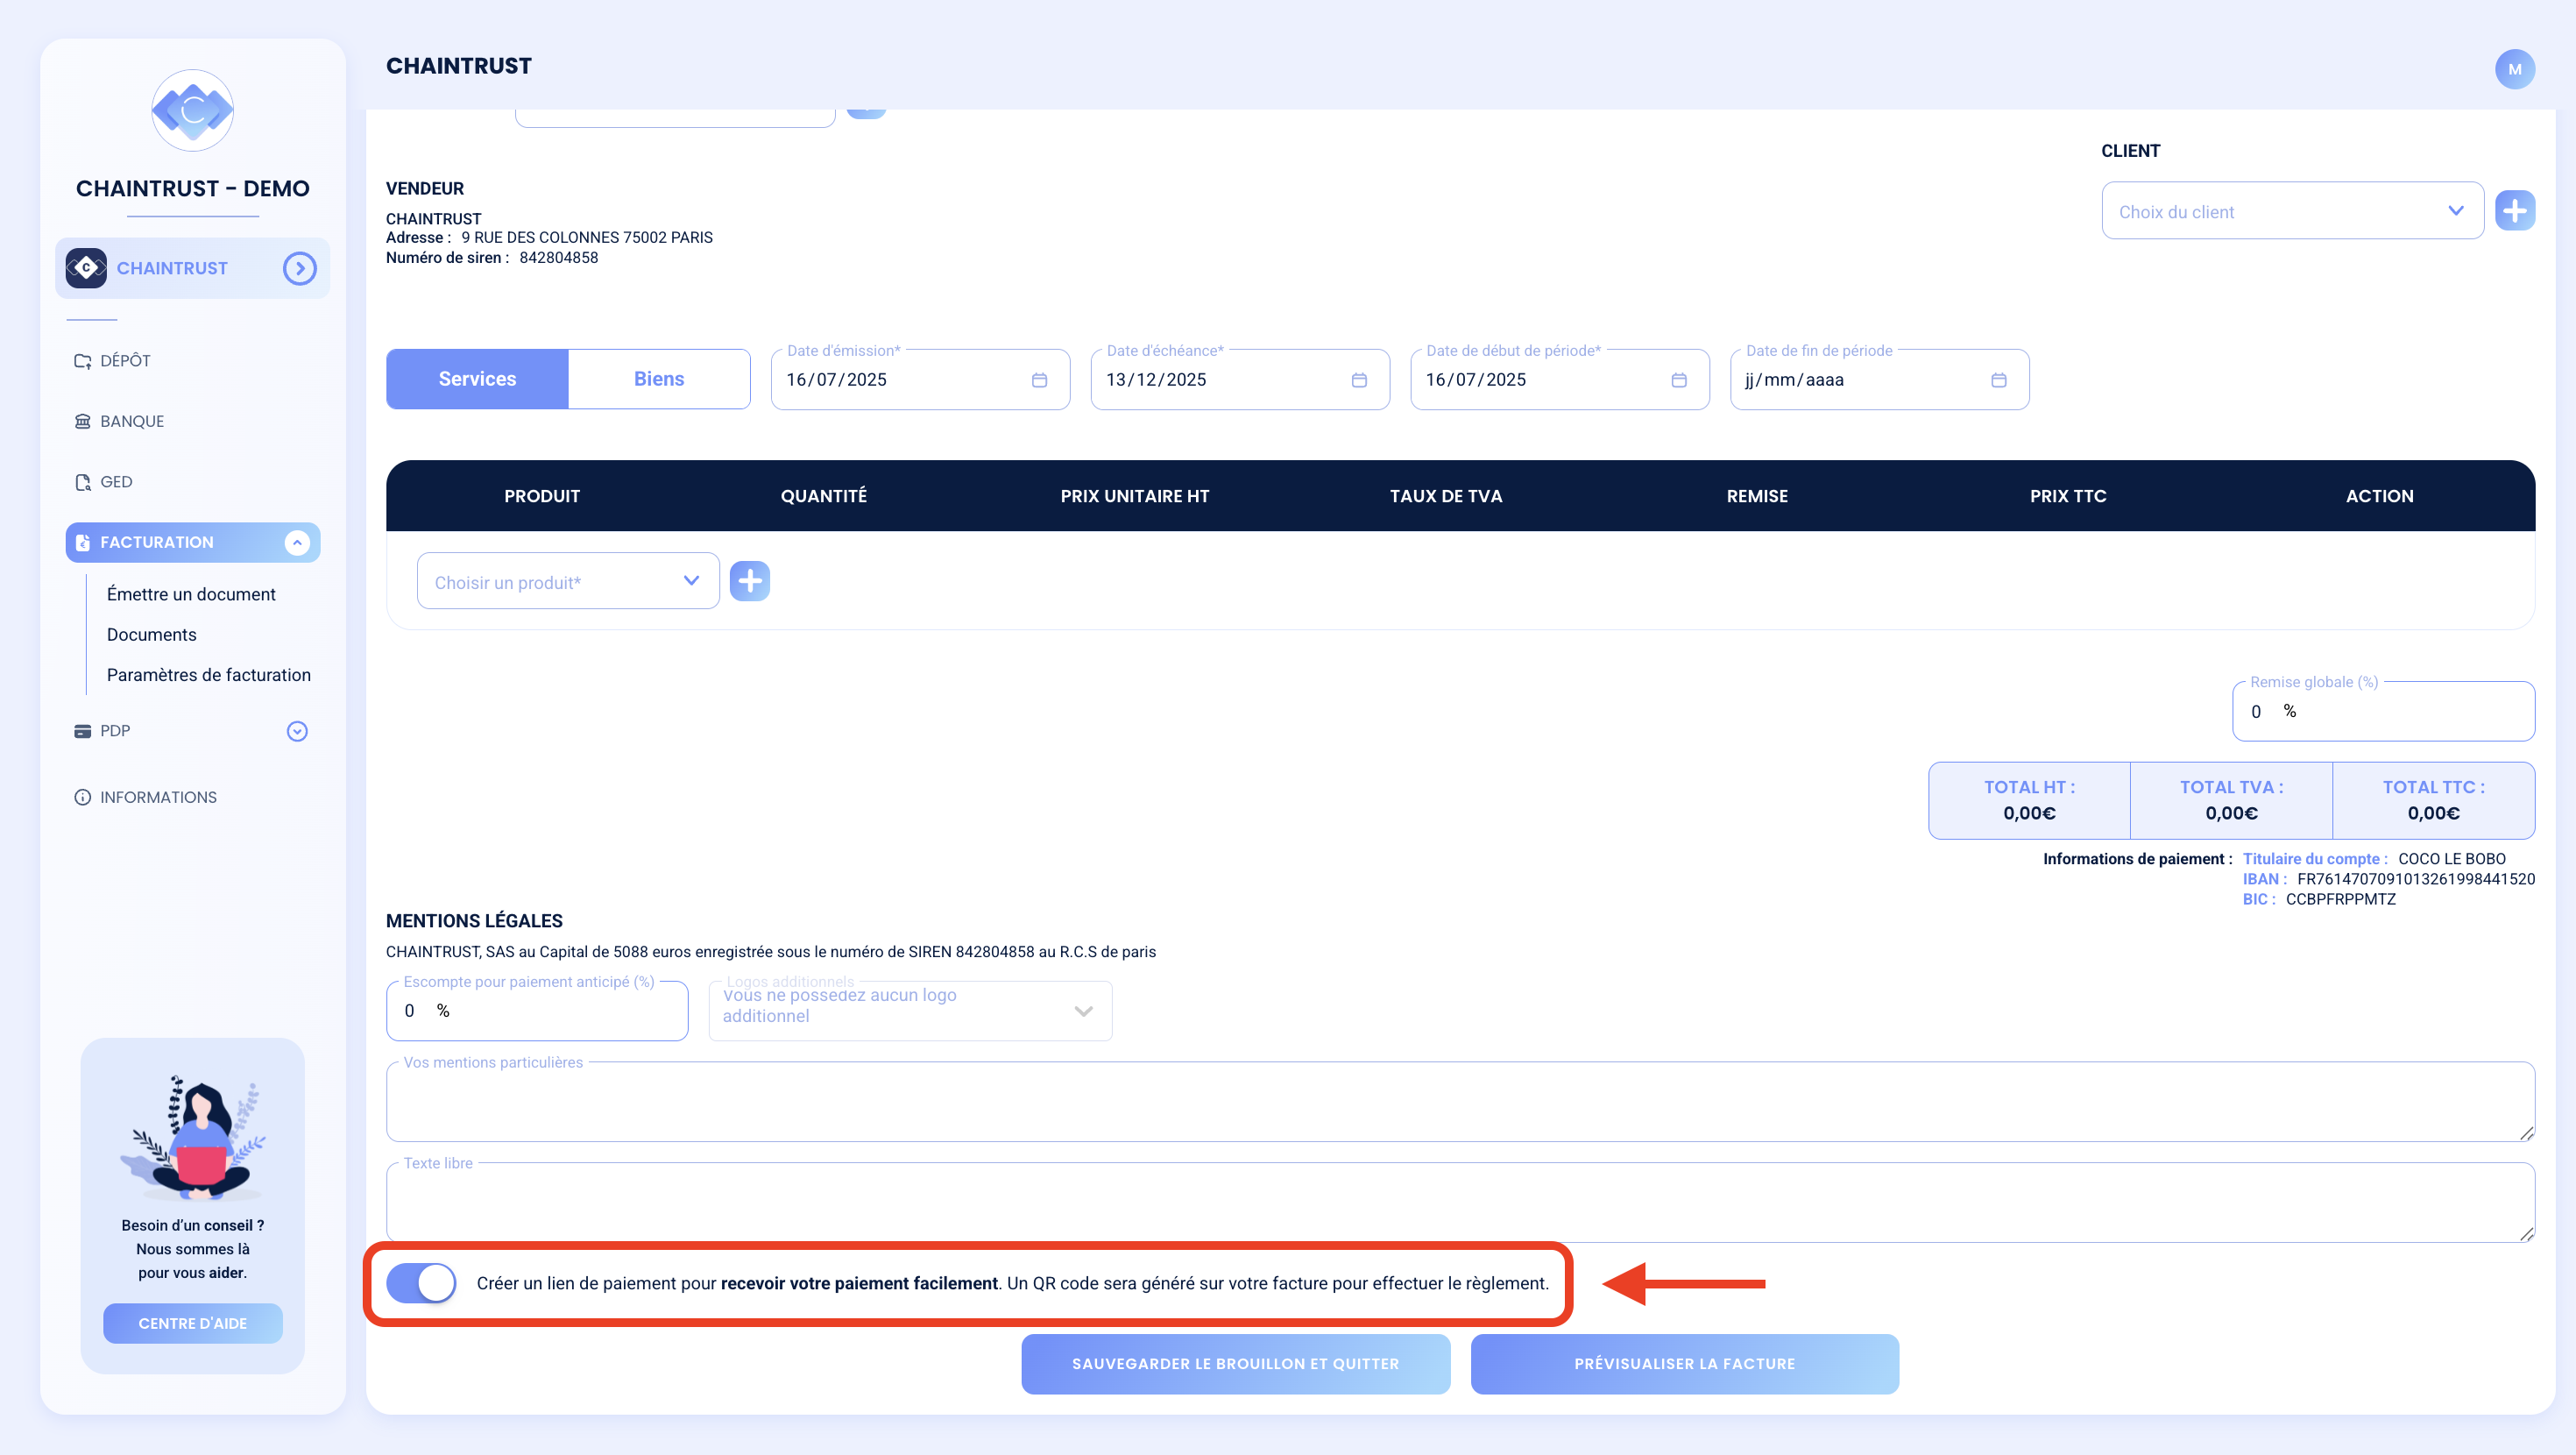Click the seller address 9 RUE DES COLONNES
This screenshot has height=1455, width=2576.
point(587,238)
